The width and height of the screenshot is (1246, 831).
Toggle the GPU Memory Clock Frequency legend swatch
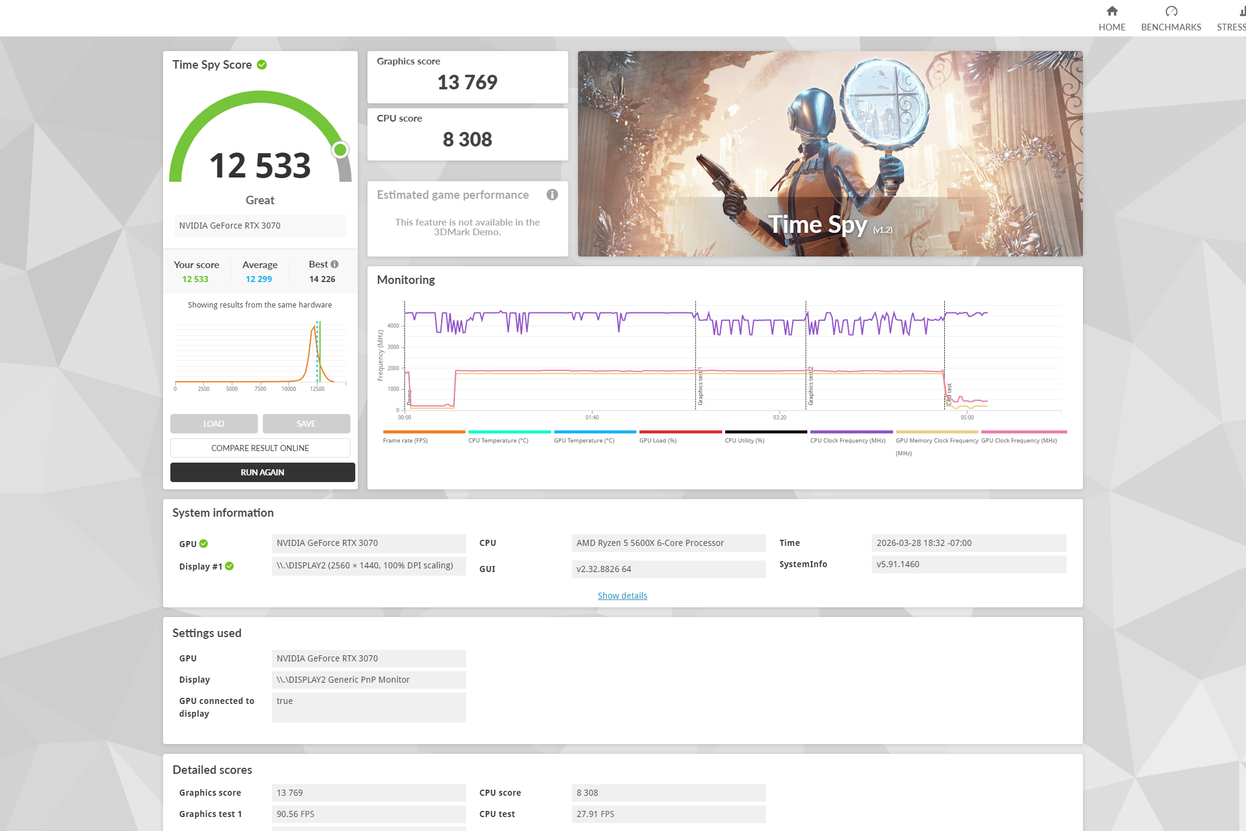coord(937,432)
